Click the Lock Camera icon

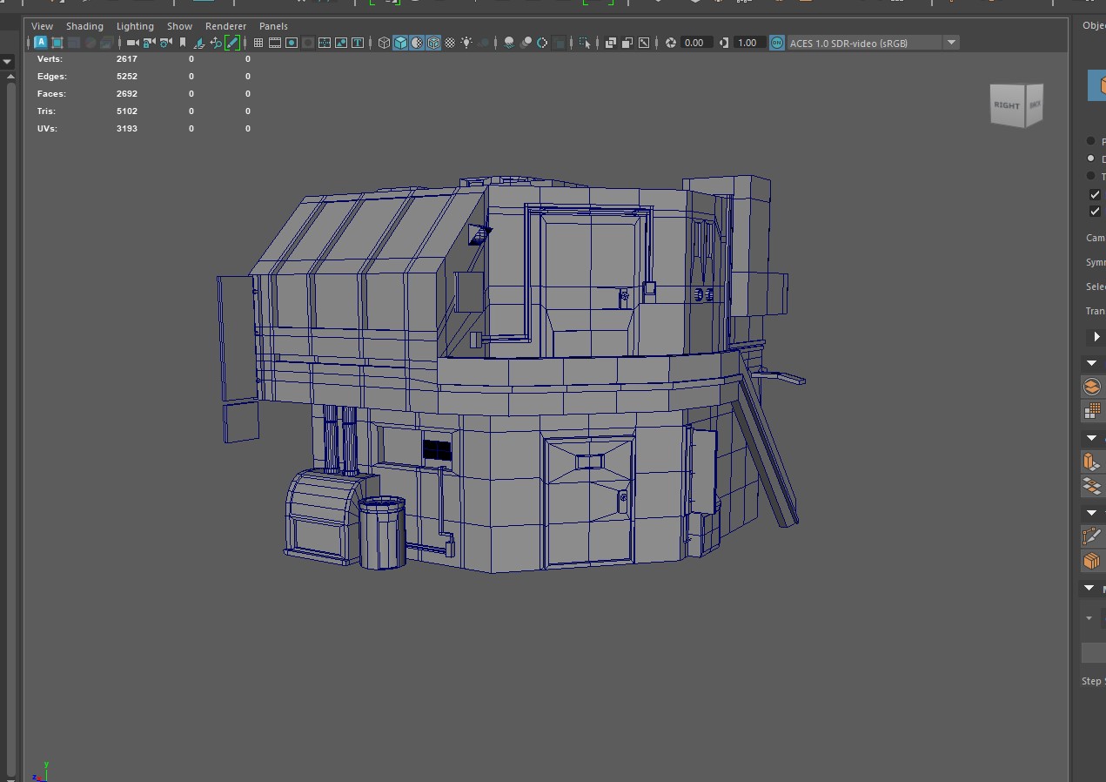149,43
